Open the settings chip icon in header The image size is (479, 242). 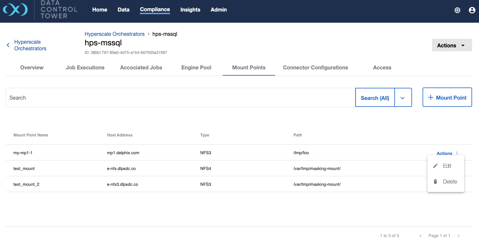point(457,10)
